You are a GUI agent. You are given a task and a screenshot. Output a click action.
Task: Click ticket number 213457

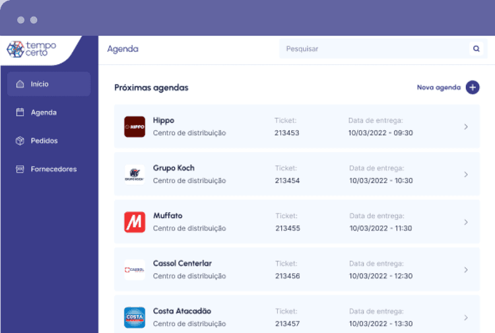[x=287, y=324]
